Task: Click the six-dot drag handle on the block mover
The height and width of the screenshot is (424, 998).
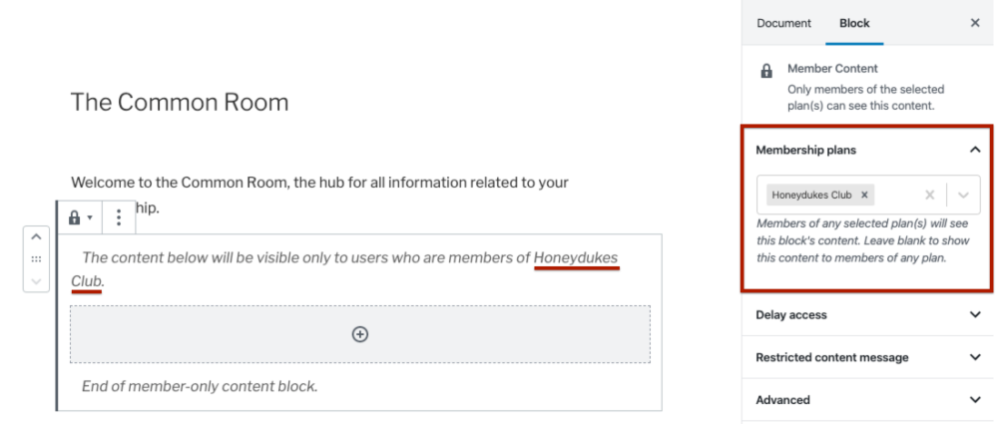Action: pos(36,259)
